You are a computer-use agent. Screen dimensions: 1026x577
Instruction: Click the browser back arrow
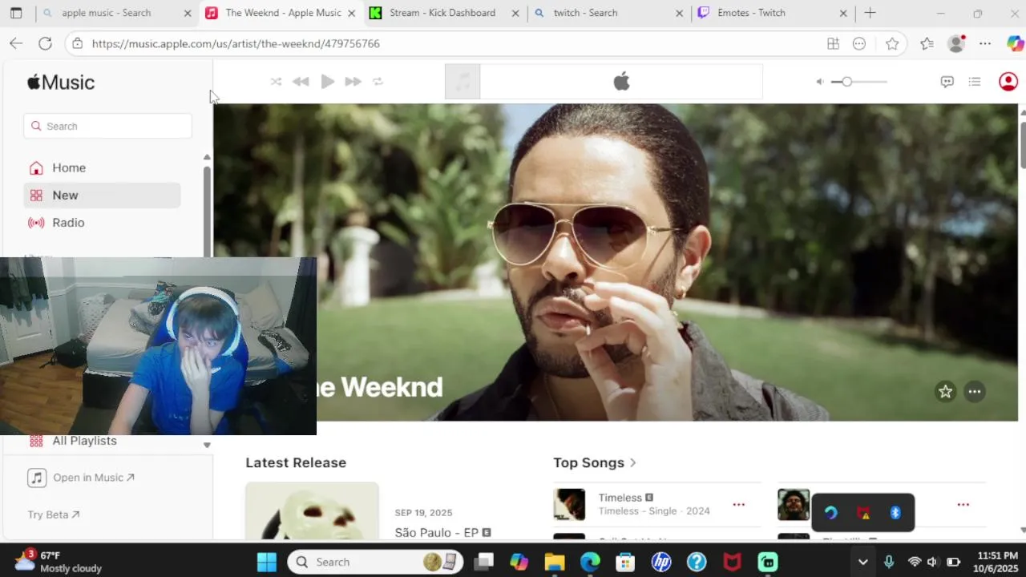point(16,44)
